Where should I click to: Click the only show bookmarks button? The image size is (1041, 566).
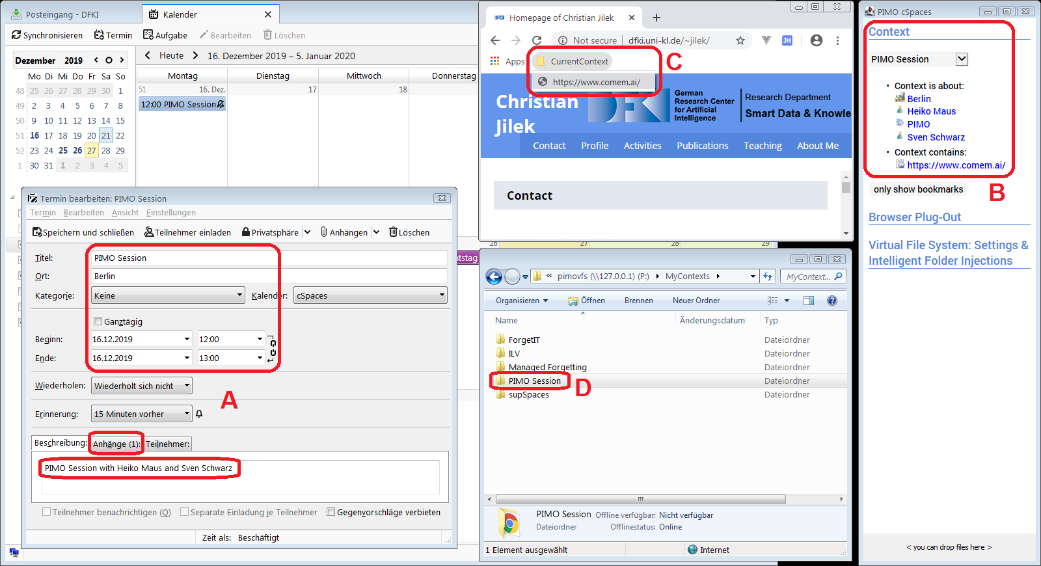[x=919, y=189]
